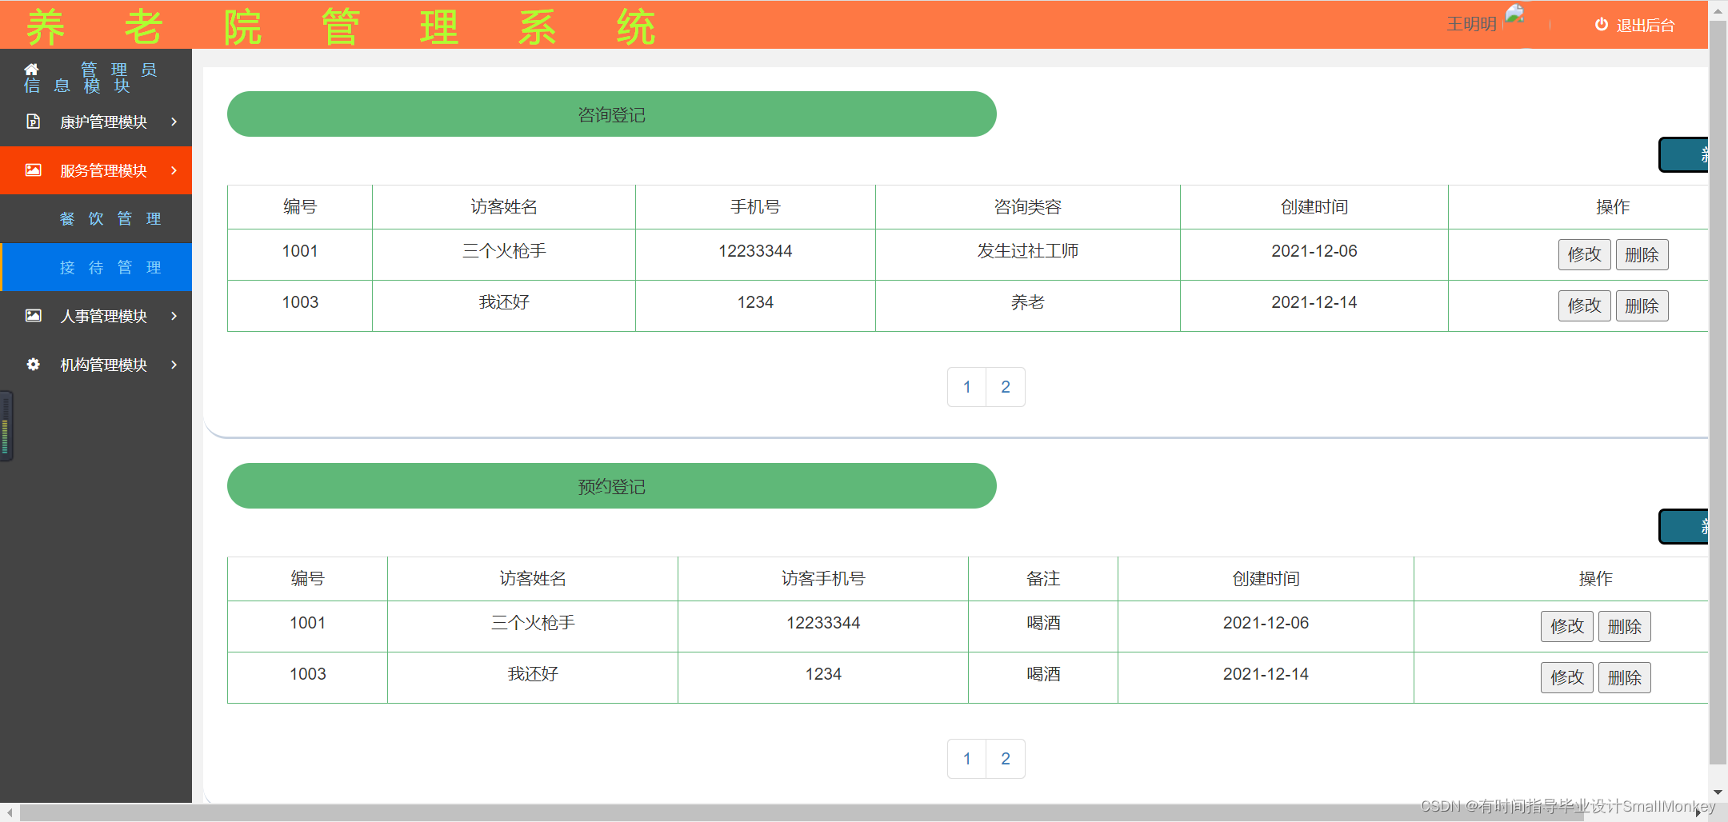
Task: Click 删除 for appointment row 1003
Action: (1624, 677)
